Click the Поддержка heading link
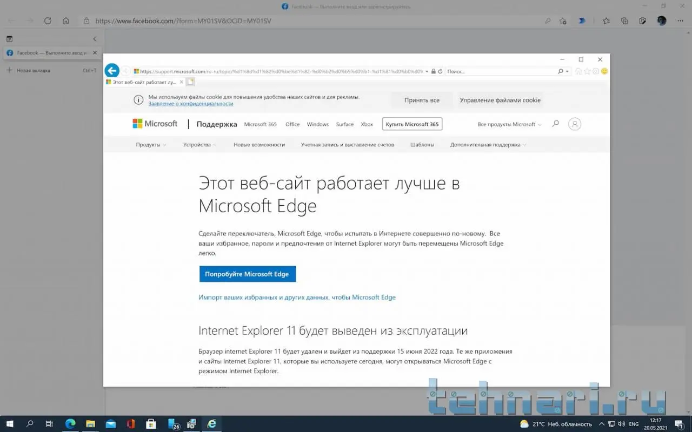This screenshot has width=692, height=432. pos(217,124)
